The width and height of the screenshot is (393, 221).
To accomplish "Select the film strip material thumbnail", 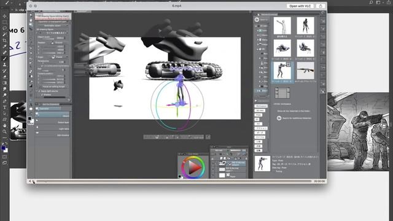I will [x=282, y=93].
